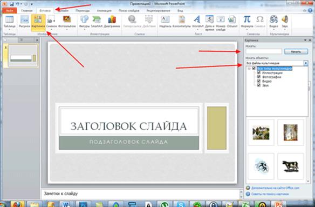The height and width of the screenshot is (207, 315).
Task: Open the Картинка clip art tool
Action: click(38, 22)
